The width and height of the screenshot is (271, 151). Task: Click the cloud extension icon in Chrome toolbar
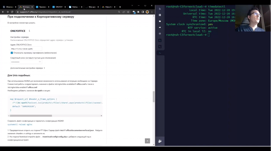pyautogui.click(x=134, y=12)
